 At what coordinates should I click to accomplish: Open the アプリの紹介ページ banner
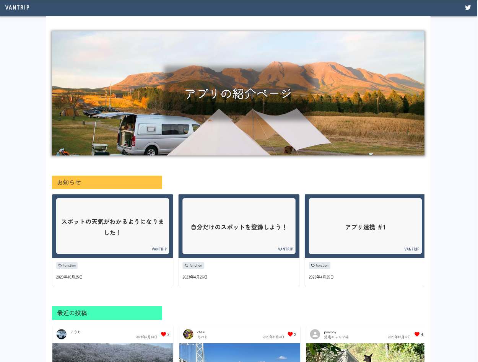pyautogui.click(x=238, y=93)
